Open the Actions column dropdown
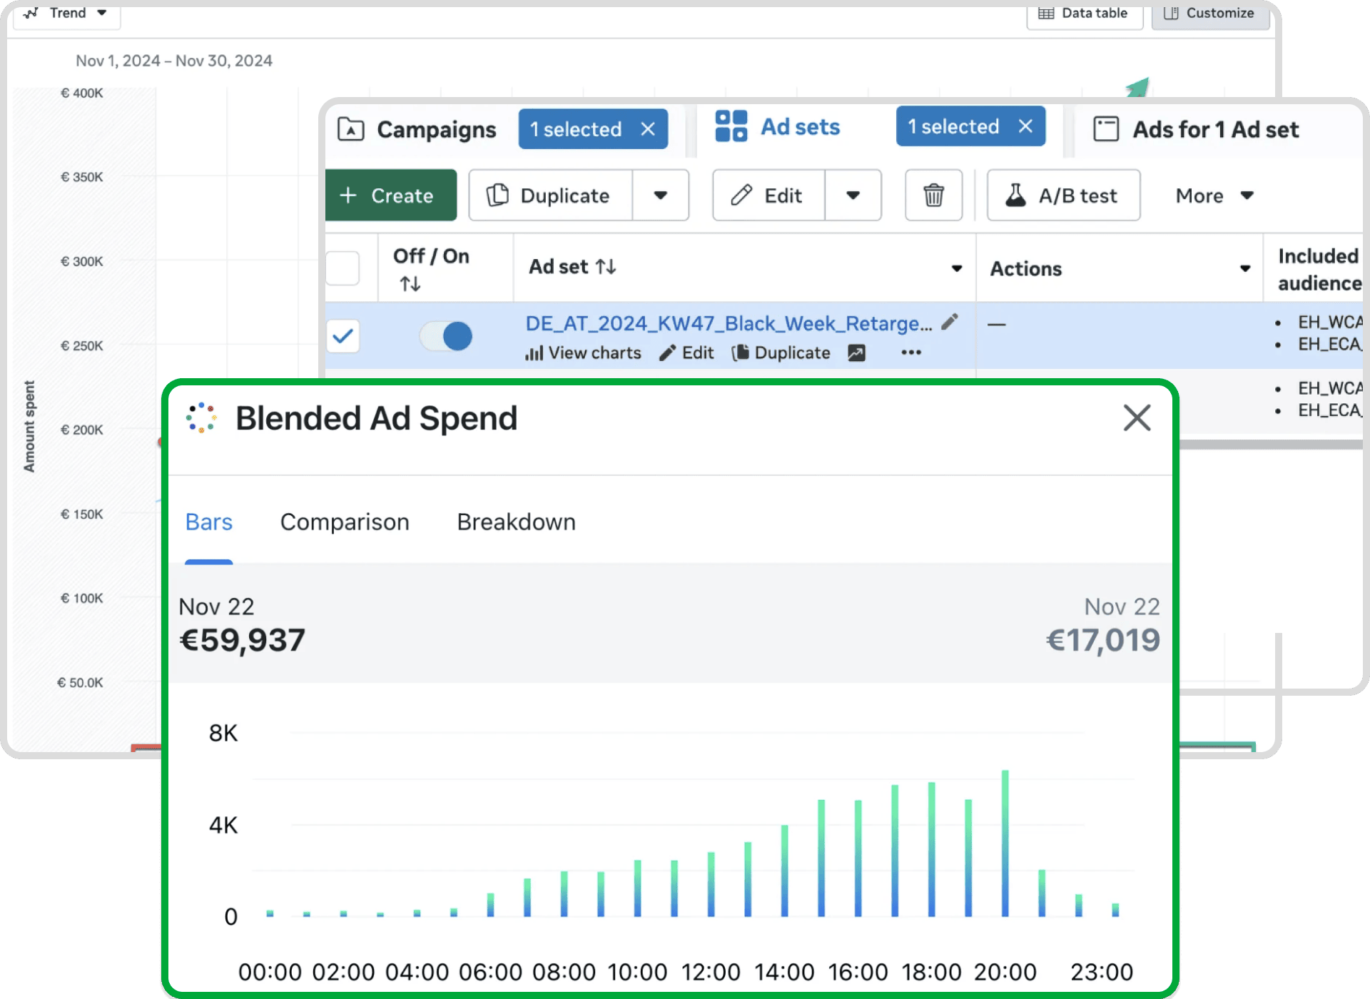Screen dimensions: 1370x999 point(1245,268)
